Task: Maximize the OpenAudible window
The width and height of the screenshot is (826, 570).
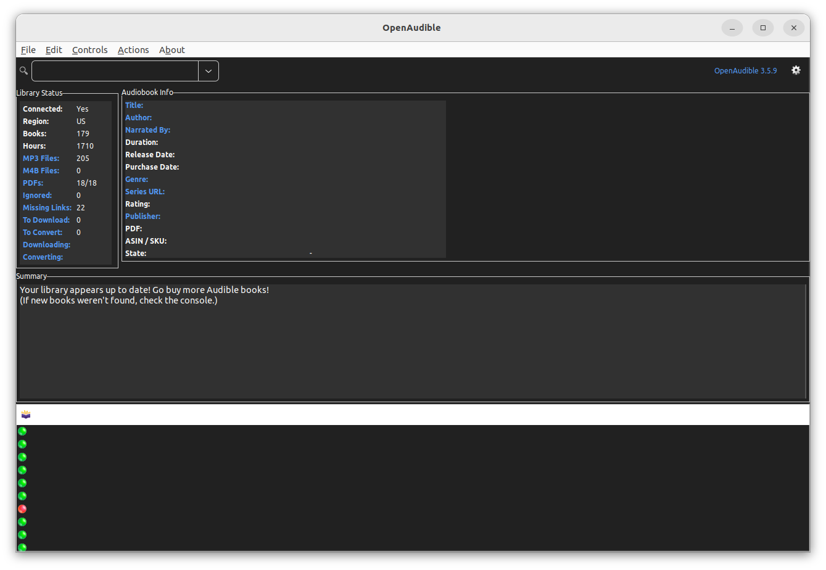Action: click(x=763, y=28)
